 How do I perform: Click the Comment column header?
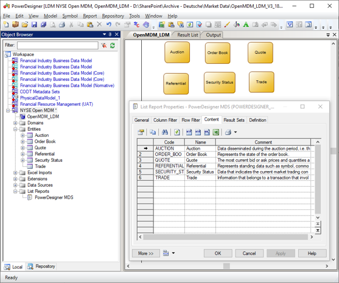[263, 142]
